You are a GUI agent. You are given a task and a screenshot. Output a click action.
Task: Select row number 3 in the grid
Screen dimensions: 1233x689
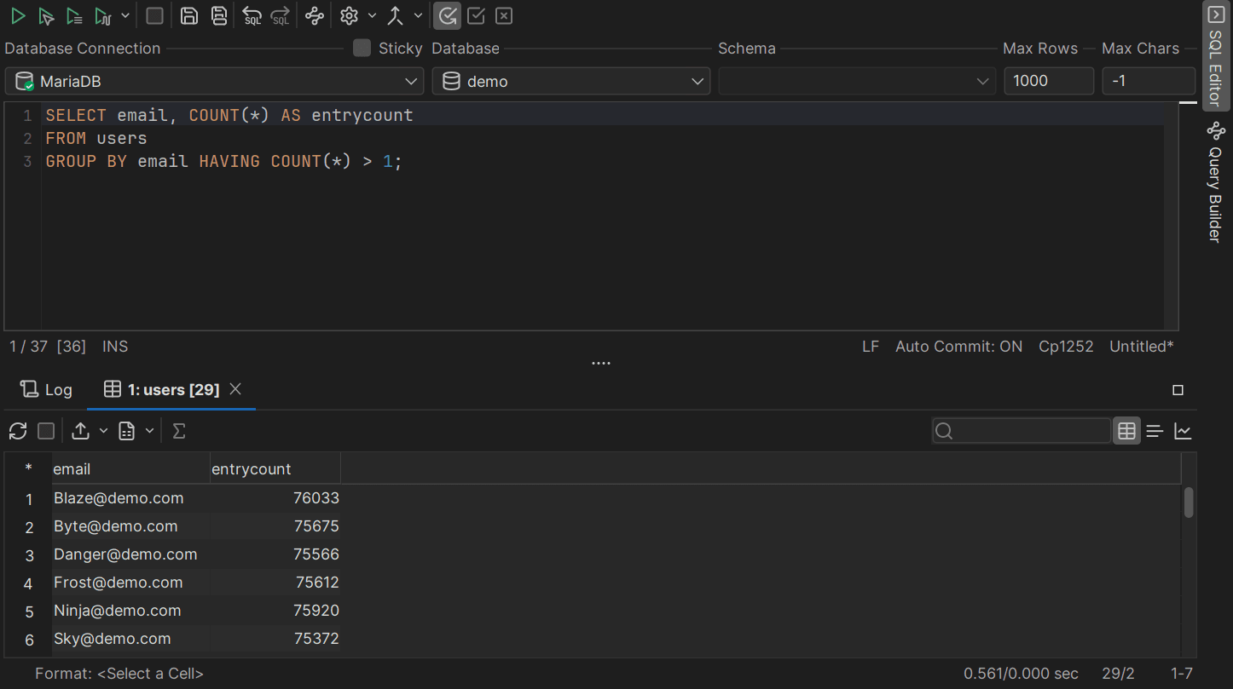(x=29, y=555)
